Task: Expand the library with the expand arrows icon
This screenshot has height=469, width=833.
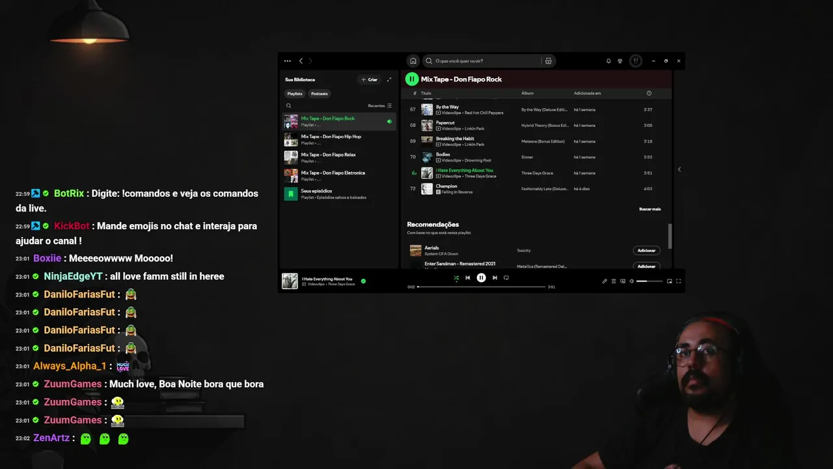Action: coord(389,79)
